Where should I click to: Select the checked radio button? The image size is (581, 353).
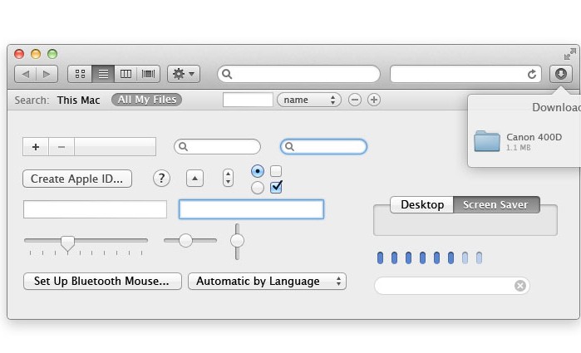[258, 171]
